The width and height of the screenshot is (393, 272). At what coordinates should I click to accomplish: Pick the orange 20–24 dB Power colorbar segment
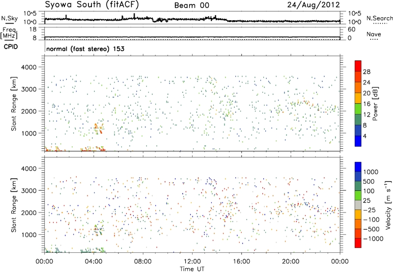pyautogui.click(x=358, y=87)
